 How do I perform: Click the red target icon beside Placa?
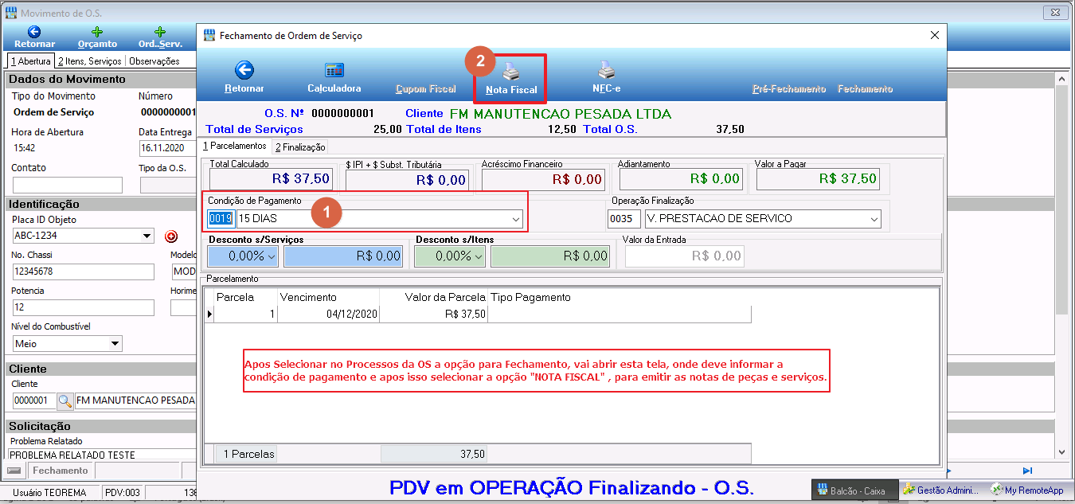[170, 236]
